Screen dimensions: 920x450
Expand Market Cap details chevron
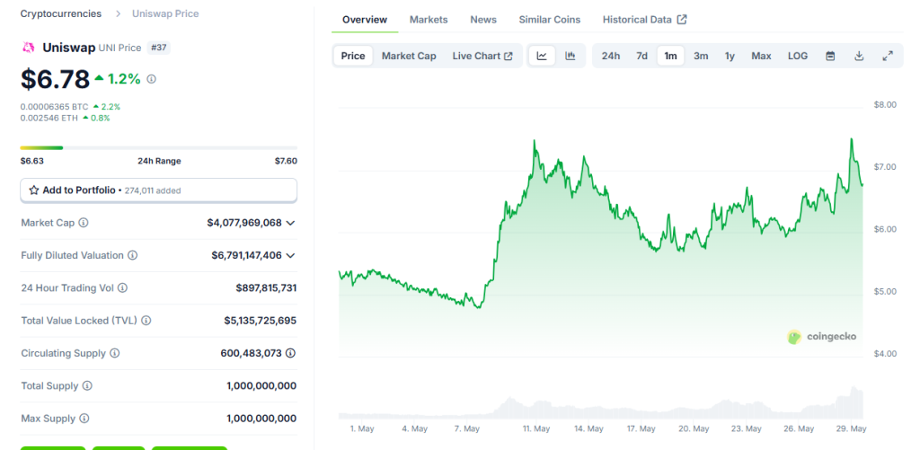click(x=290, y=223)
